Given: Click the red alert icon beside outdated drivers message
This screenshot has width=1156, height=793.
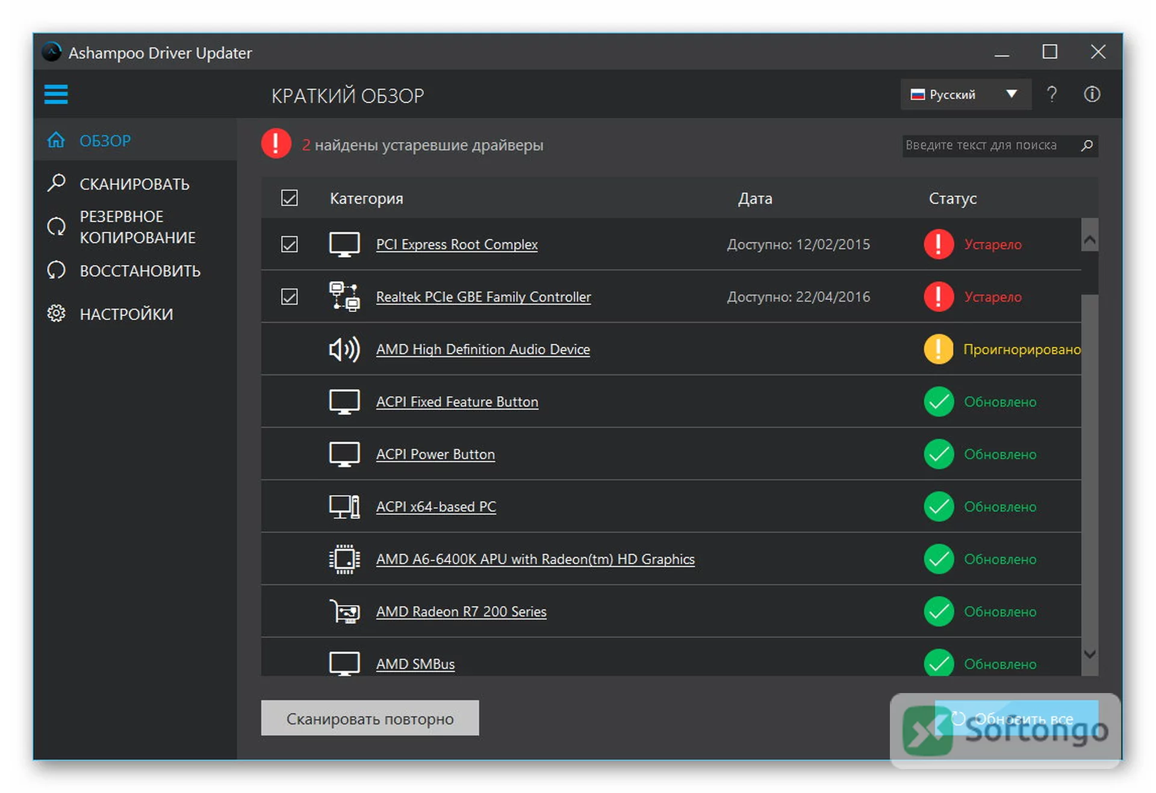Looking at the screenshot, I should tap(276, 144).
